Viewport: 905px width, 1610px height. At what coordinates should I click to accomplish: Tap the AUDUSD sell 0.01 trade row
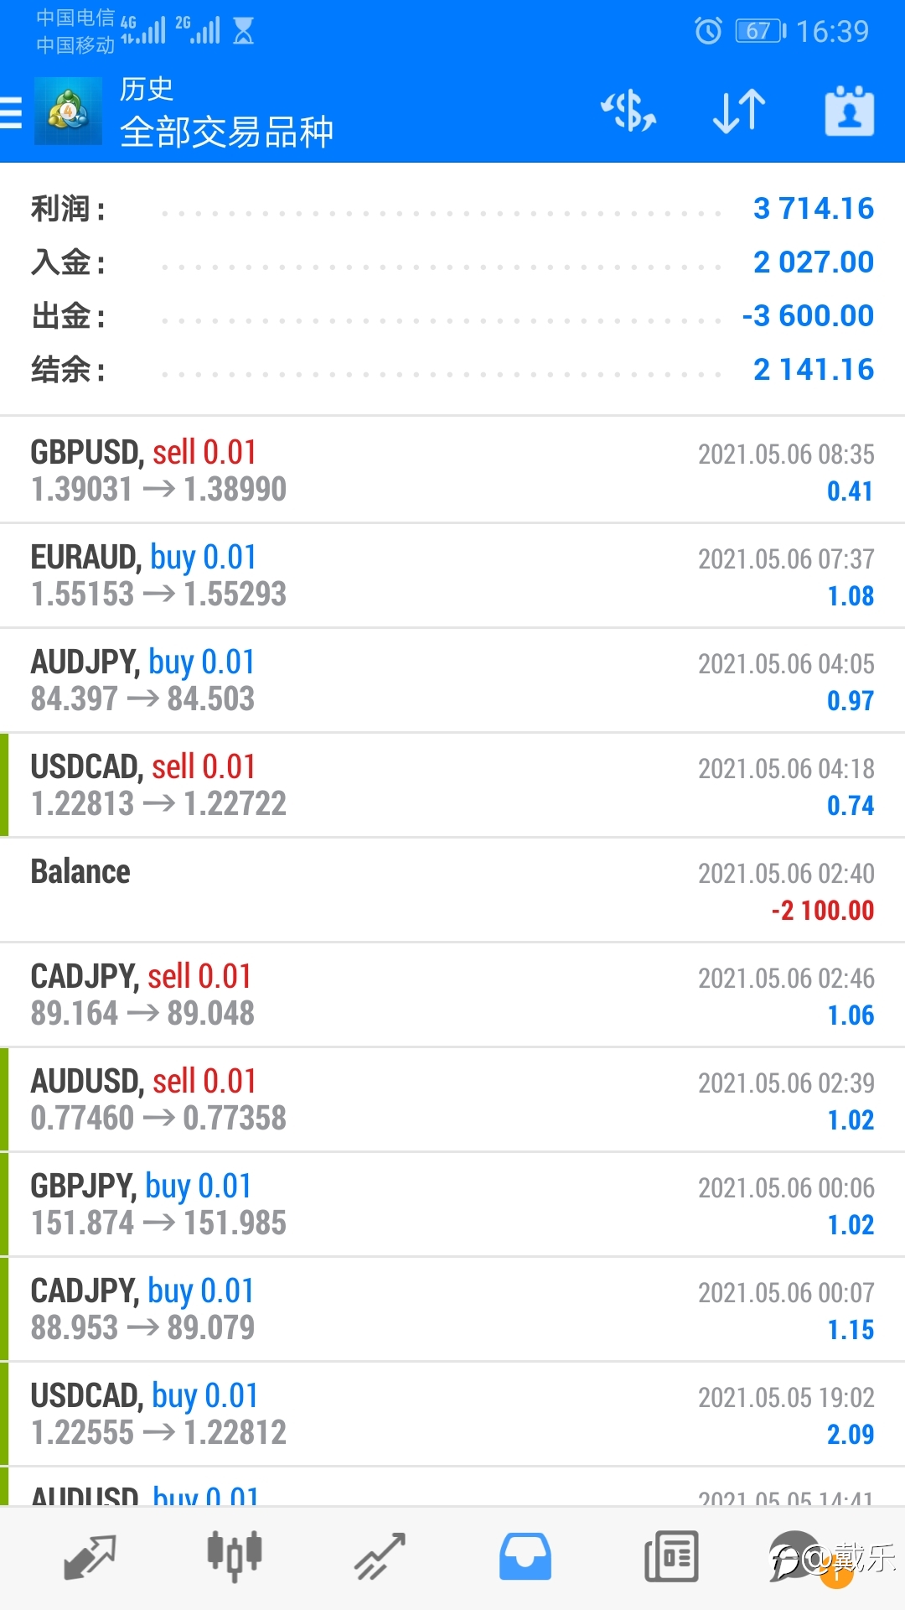[452, 1099]
